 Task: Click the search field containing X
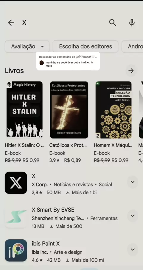tap(64, 23)
